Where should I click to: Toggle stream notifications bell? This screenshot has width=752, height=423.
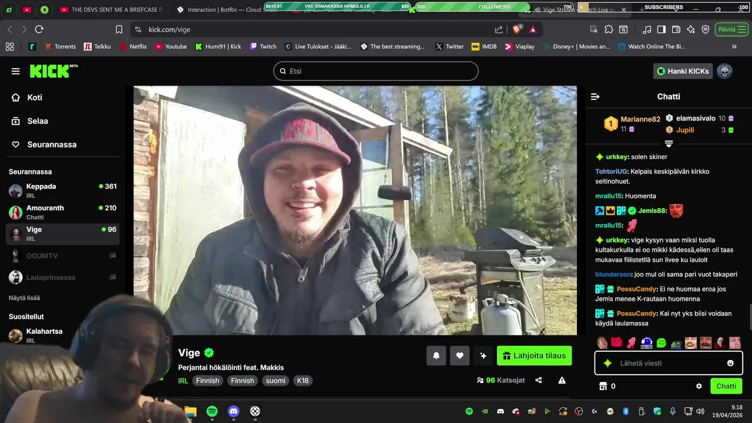coord(436,355)
